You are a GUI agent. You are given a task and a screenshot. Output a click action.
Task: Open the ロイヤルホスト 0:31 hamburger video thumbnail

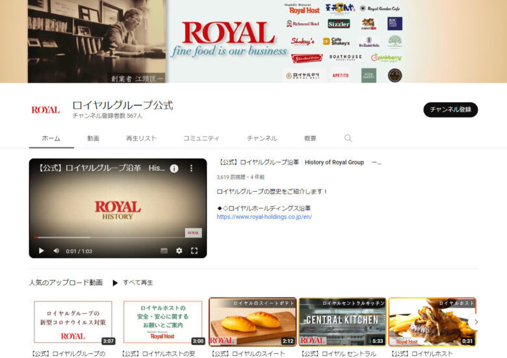(432, 322)
